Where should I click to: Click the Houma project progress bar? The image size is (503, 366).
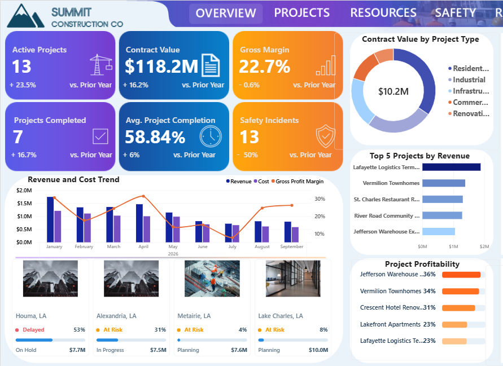50,340
